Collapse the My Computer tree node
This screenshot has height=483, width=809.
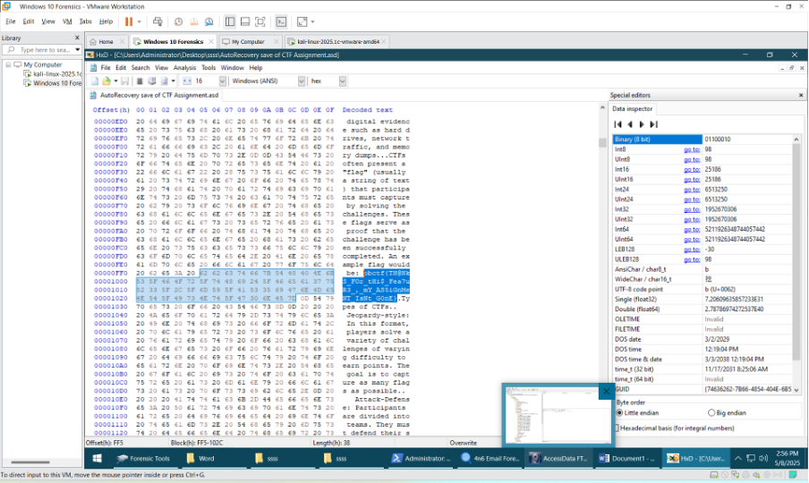[x=8, y=65]
